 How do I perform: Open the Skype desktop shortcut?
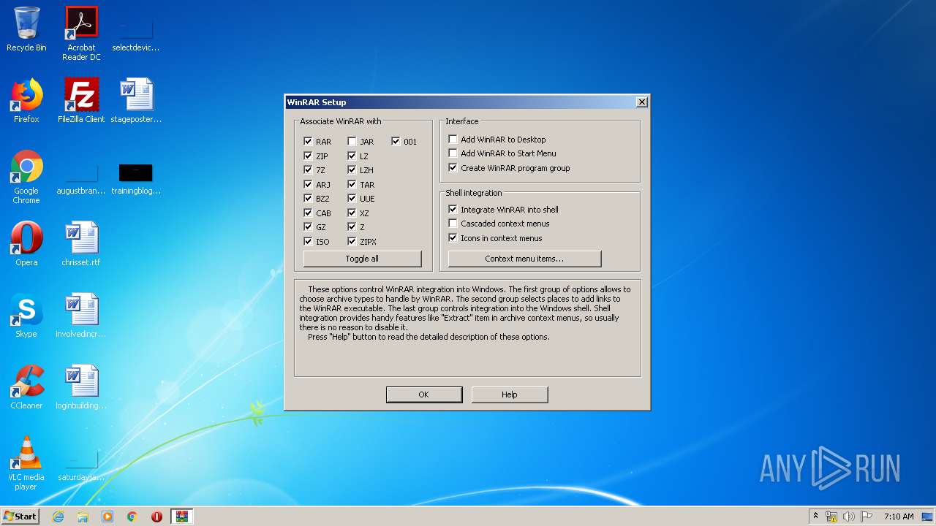coord(26,316)
